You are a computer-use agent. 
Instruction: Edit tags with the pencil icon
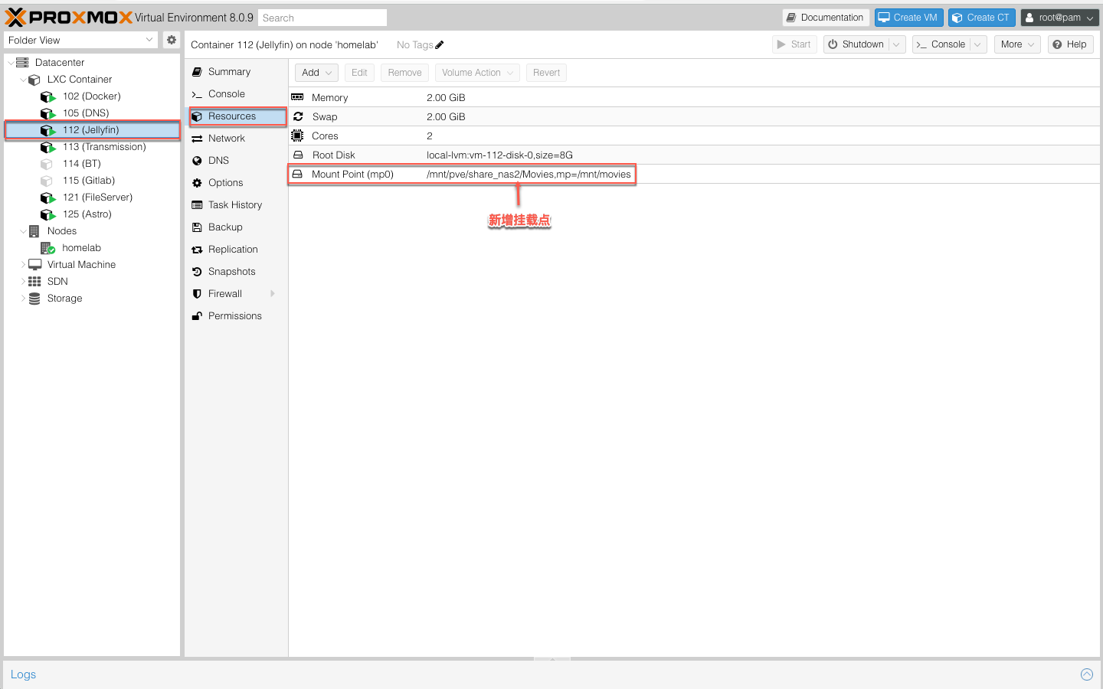point(440,44)
